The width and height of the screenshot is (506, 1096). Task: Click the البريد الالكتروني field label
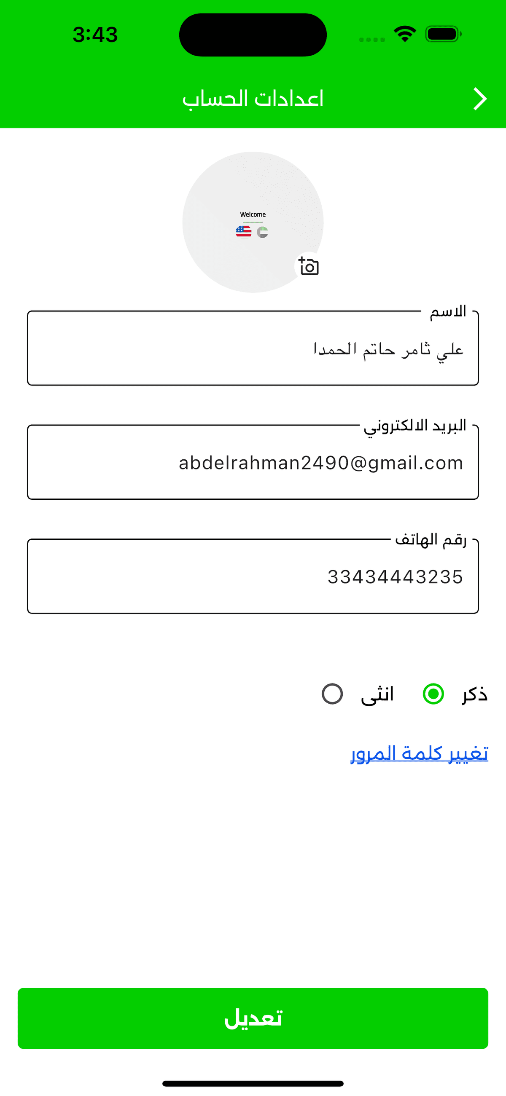pyautogui.click(x=415, y=426)
